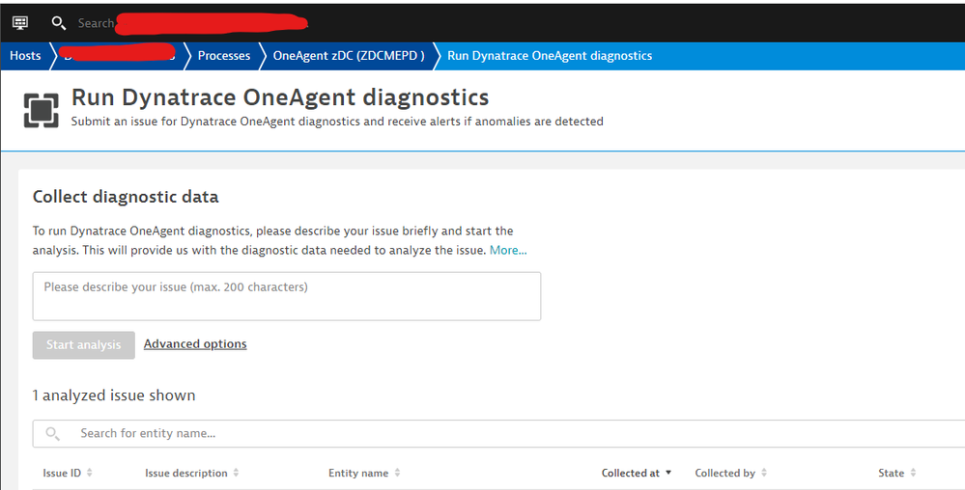The height and width of the screenshot is (490, 965).
Task: Open Advanced options link
Action: tap(195, 343)
